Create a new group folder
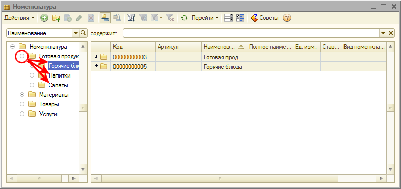401x189 pixels. (x=56, y=18)
